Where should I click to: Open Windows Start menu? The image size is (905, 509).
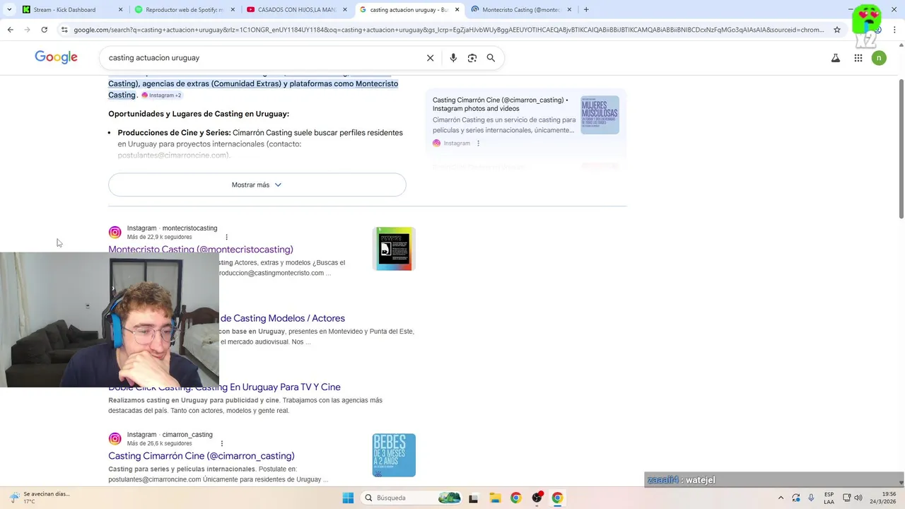tap(348, 498)
